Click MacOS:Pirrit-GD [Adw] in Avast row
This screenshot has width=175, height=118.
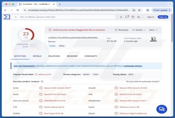55,94
